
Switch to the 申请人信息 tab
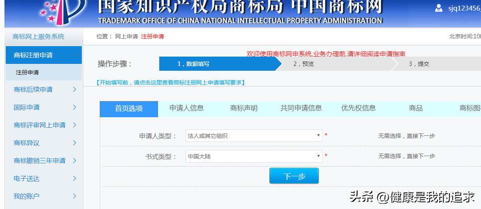186,108
